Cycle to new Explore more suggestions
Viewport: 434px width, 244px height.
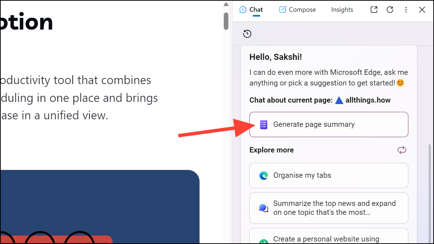402,150
